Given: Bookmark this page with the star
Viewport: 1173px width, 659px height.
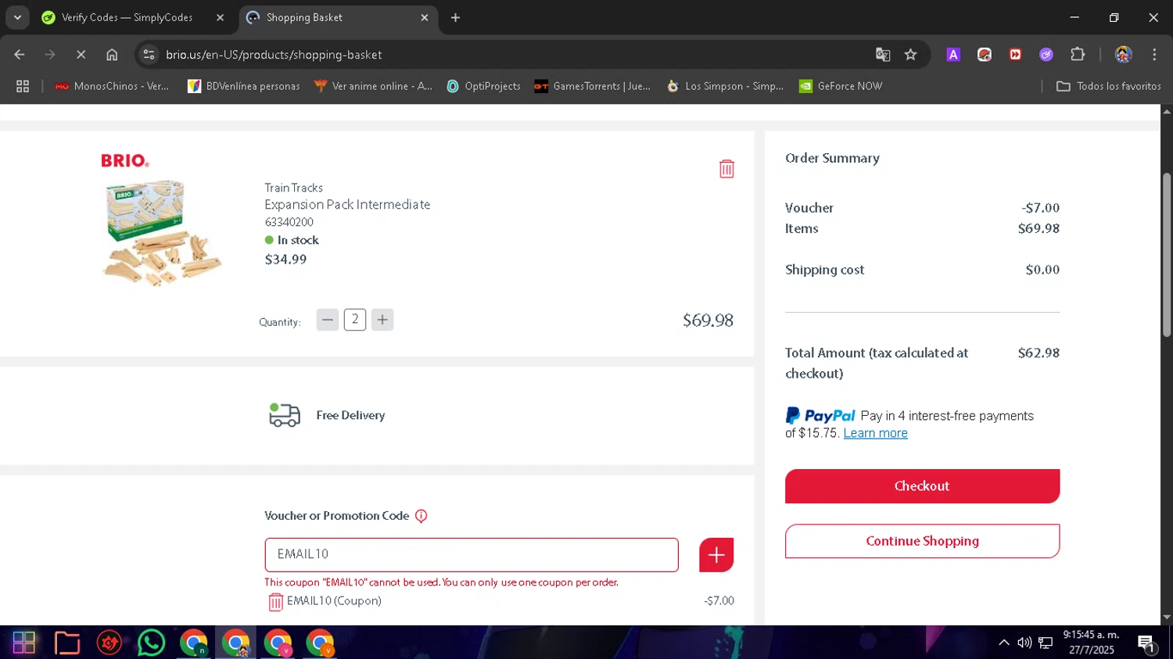Looking at the screenshot, I should (910, 55).
